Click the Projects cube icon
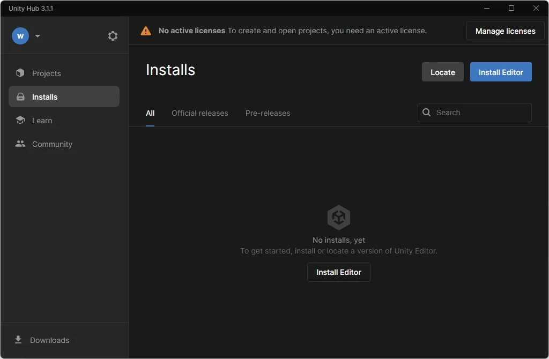 pyautogui.click(x=20, y=73)
